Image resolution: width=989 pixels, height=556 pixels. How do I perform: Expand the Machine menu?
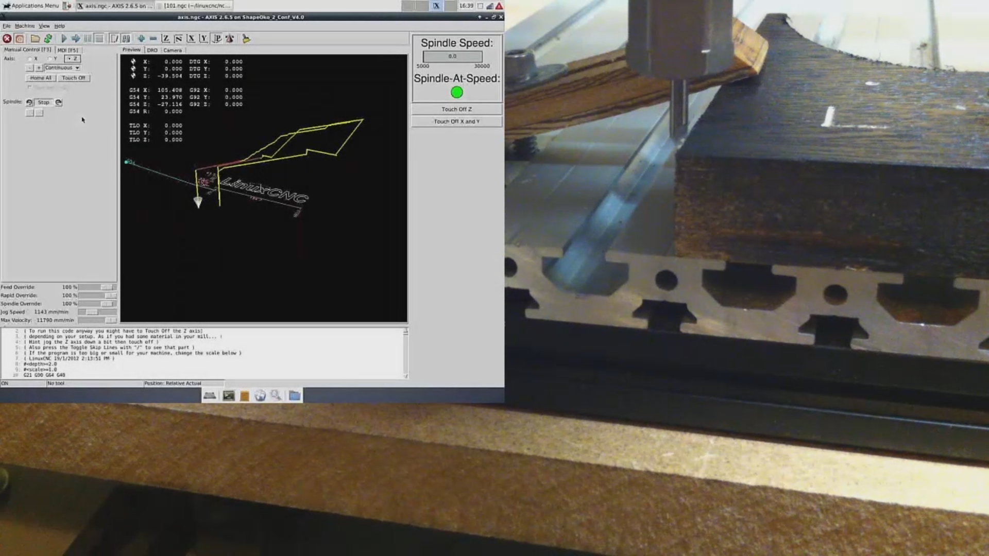click(24, 25)
